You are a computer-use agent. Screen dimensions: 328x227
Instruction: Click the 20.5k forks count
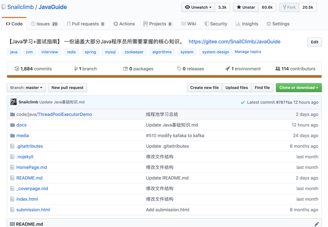pyautogui.click(x=308, y=7)
